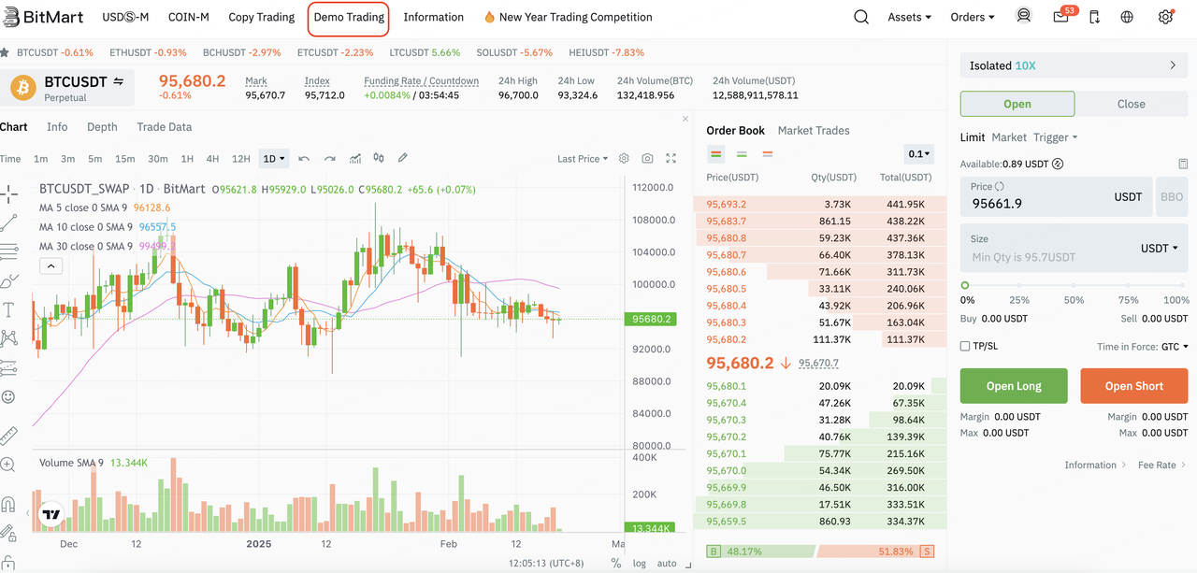Open the chart settings gear
Viewport: 1197px width, 573px height.
click(x=624, y=159)
